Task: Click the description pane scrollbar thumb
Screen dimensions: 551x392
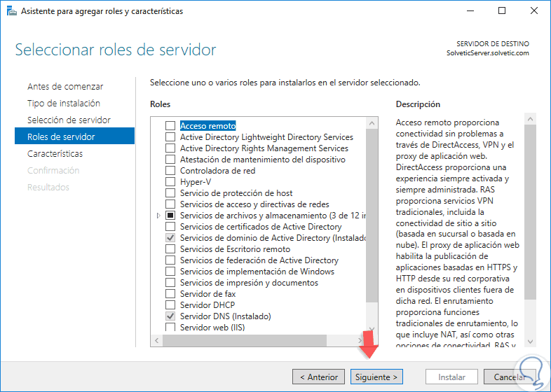Action: [530, 212]
